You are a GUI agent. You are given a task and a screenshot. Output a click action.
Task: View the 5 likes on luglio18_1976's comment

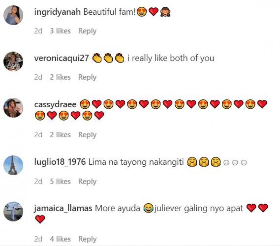tap(60, 182)
